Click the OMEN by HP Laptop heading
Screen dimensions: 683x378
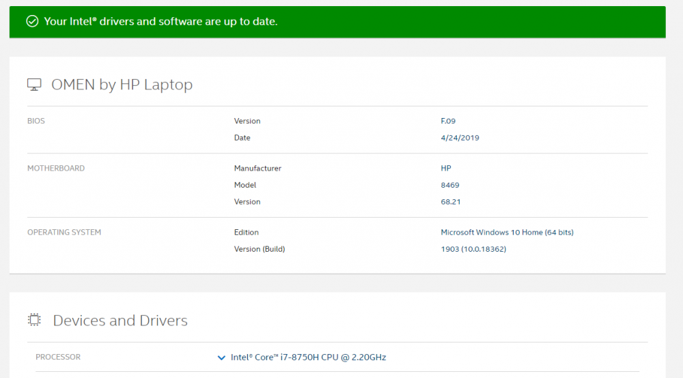coord(122,85)
